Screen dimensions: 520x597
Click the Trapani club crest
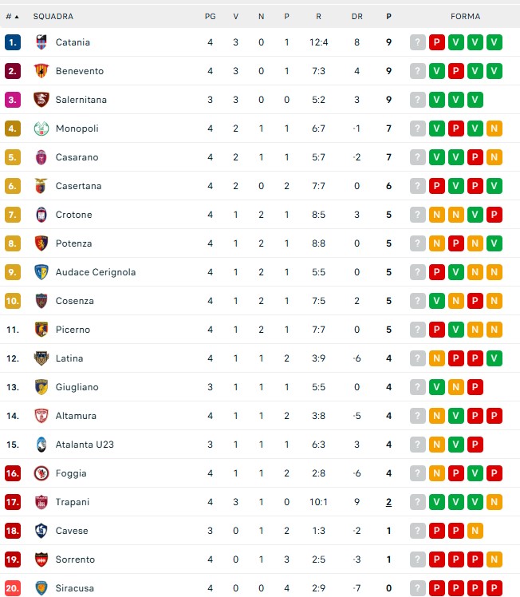(x=41, y=502)
